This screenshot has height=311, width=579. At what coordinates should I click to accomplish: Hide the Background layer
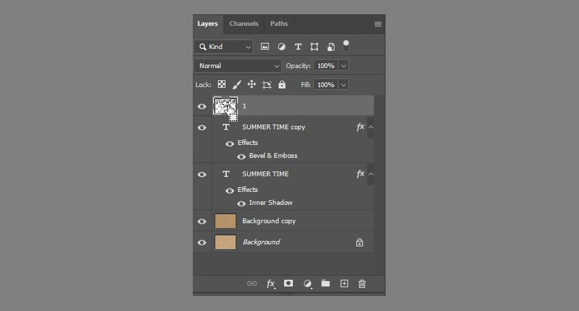click(202, 242)
